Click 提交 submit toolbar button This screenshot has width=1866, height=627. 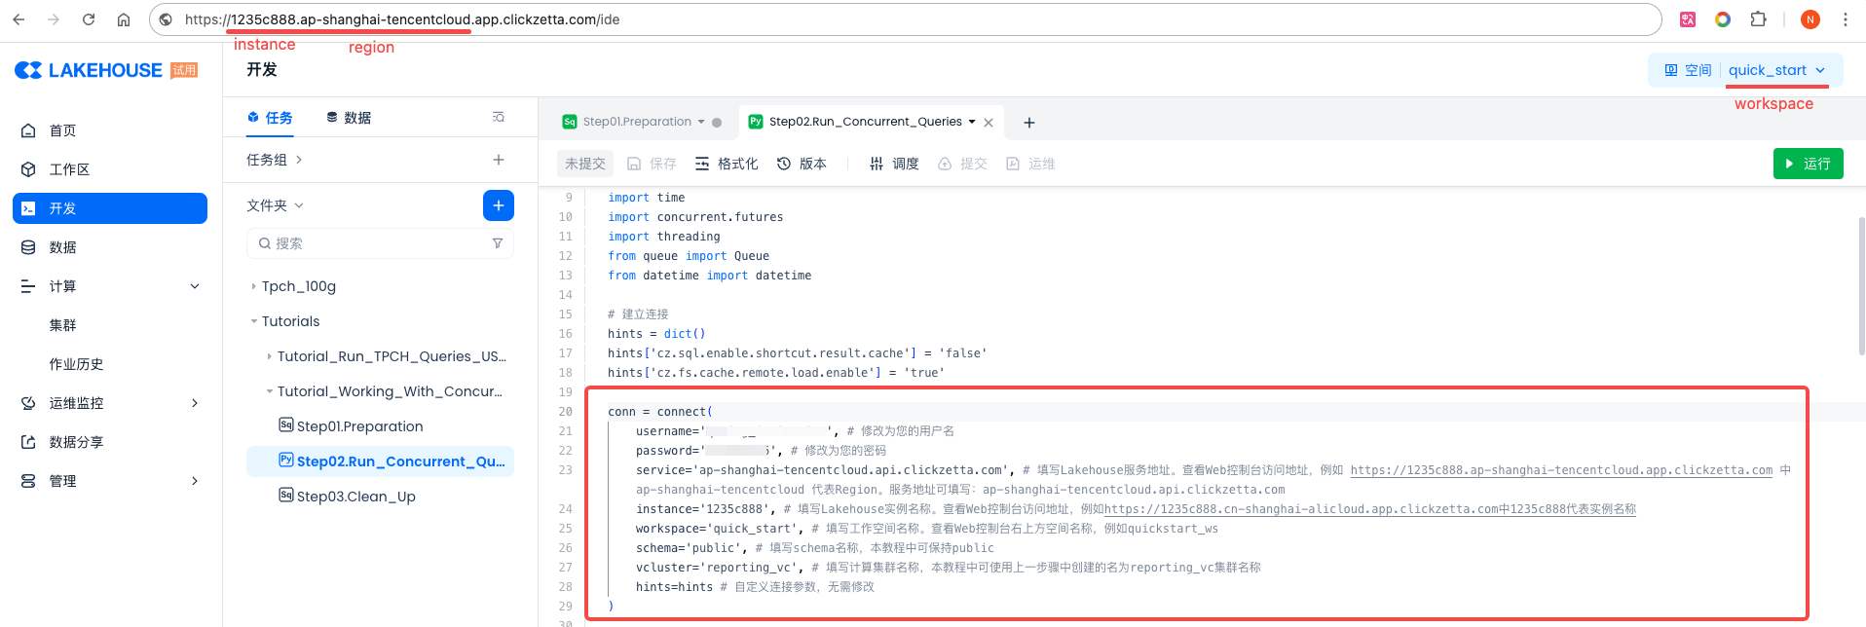coord(962,164)
